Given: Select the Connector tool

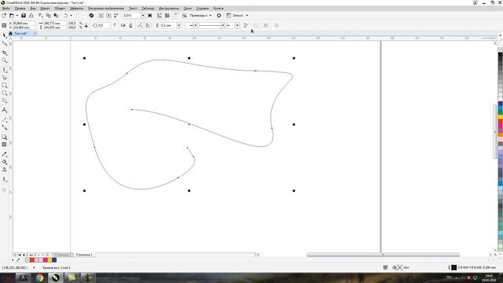Looking at the screenshot, I should (5, 127).
